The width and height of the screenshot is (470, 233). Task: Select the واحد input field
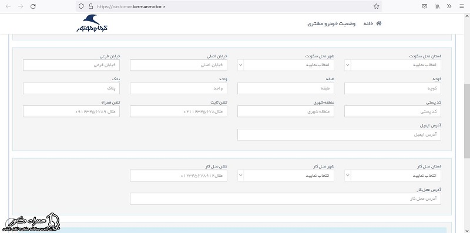179,88
